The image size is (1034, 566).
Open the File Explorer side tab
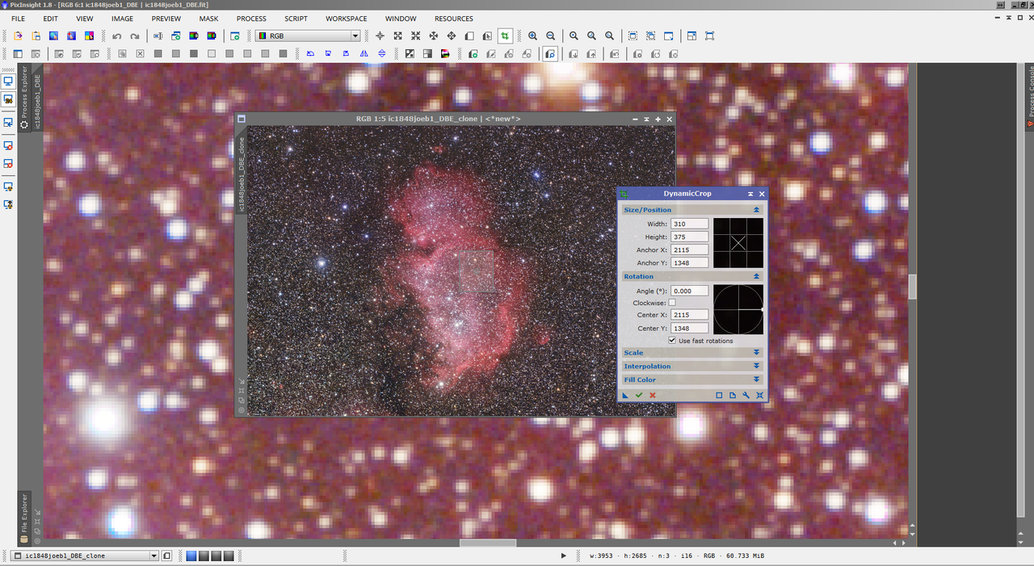click(x=23, y=517)
